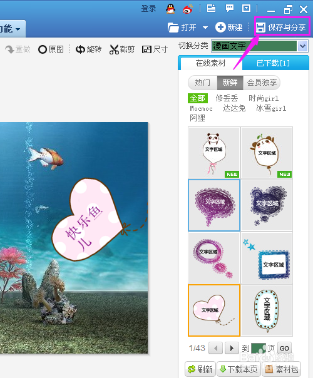Viewport: 313px width, 378px height.
Task: Show the 原图 original image
Action: (51, 49)
